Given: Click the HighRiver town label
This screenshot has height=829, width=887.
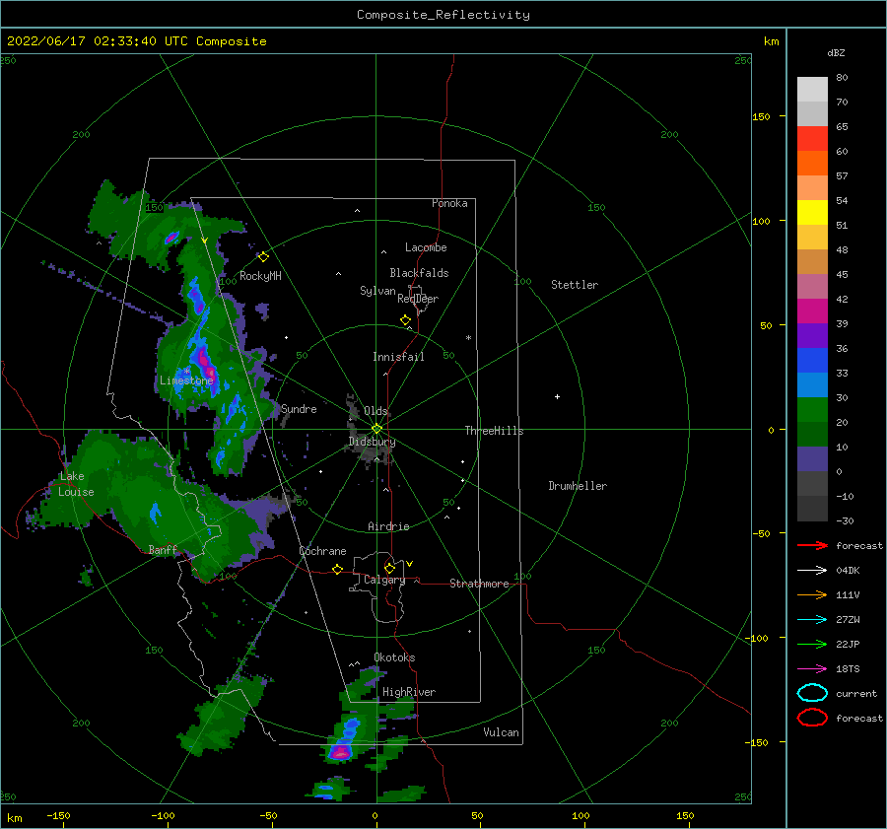Looking at the screenshot, I should [409, 692].
